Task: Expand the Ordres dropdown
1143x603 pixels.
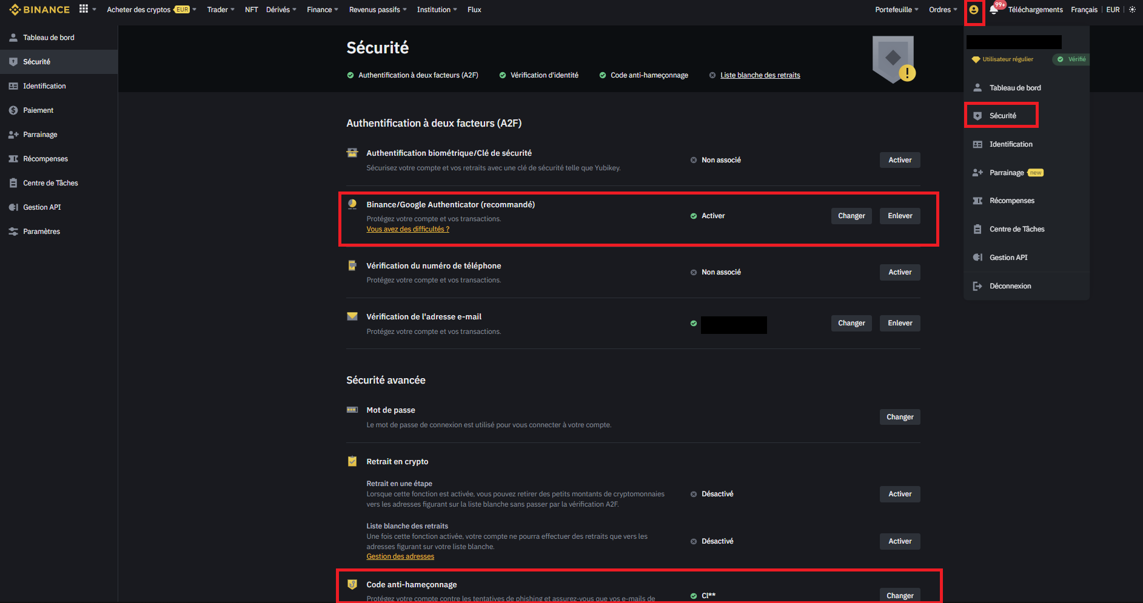Action: coord(943,10)
